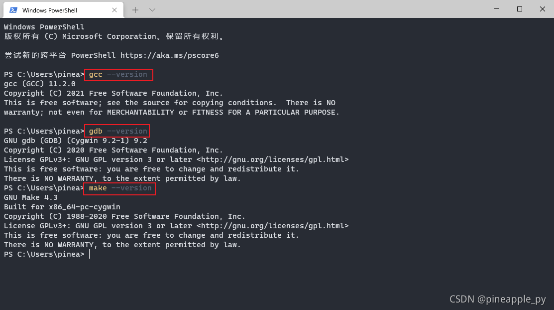Click the highlighted gdb --version command
This screenshot has height=310, width=554.
click(118, 131)
